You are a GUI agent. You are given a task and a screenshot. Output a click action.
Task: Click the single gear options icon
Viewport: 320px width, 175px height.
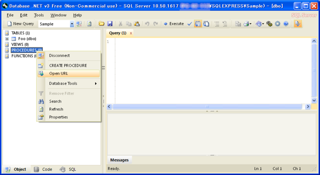click(x=278, y=24)
